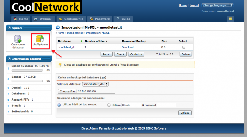This screenshot has width=247, height=137.
Task: Click the Upload button
Action: tap(185, 113)
